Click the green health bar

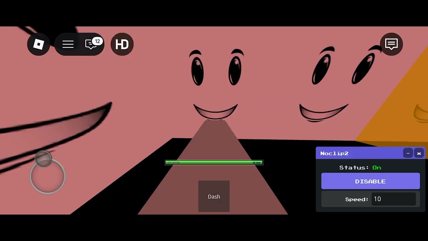pyautogui.click(x=214, y=163)
